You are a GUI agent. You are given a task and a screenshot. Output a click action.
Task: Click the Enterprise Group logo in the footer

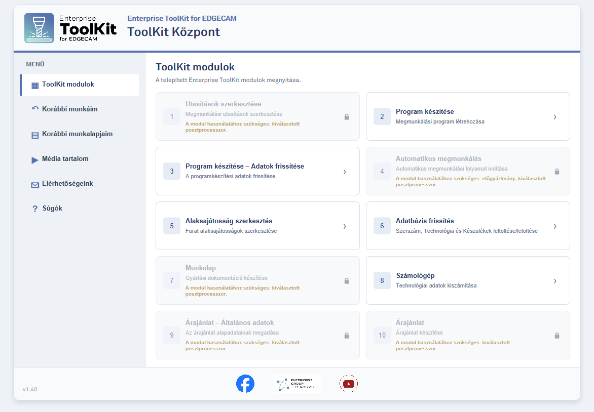point(297,384)
